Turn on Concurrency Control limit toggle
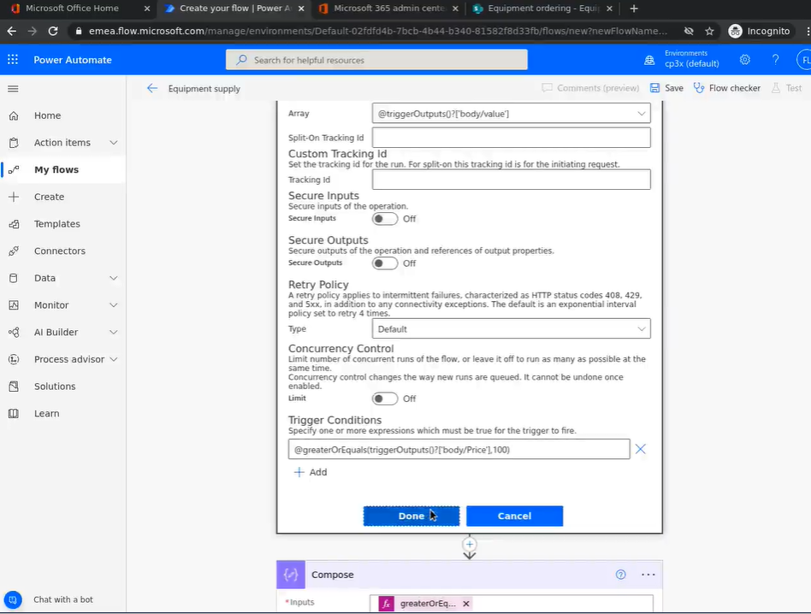This screenshot has height=614, width=811. [385, 399]
